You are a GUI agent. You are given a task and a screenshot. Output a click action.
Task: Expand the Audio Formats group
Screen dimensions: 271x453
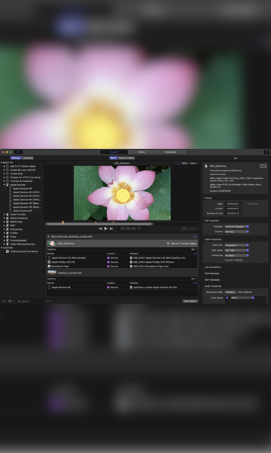4,214
